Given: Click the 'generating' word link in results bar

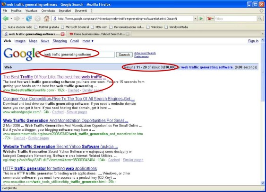Looking at the screenshot, I should click(209, 67).
